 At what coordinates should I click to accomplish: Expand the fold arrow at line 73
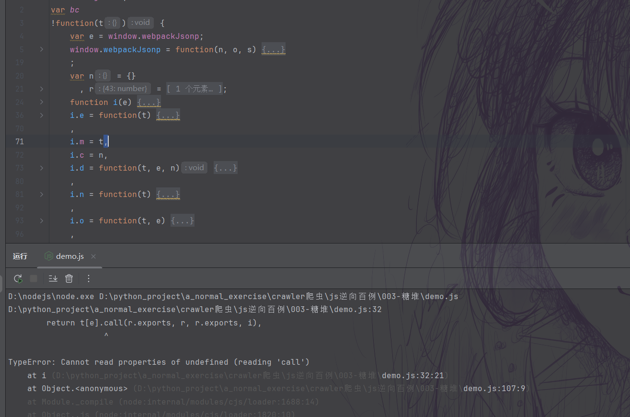coord(42,168)
